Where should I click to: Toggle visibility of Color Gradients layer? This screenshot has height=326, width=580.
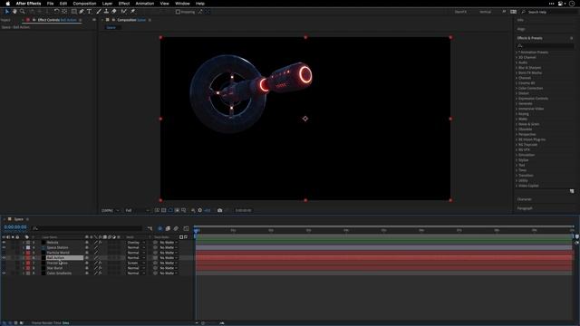coord(4,273)
